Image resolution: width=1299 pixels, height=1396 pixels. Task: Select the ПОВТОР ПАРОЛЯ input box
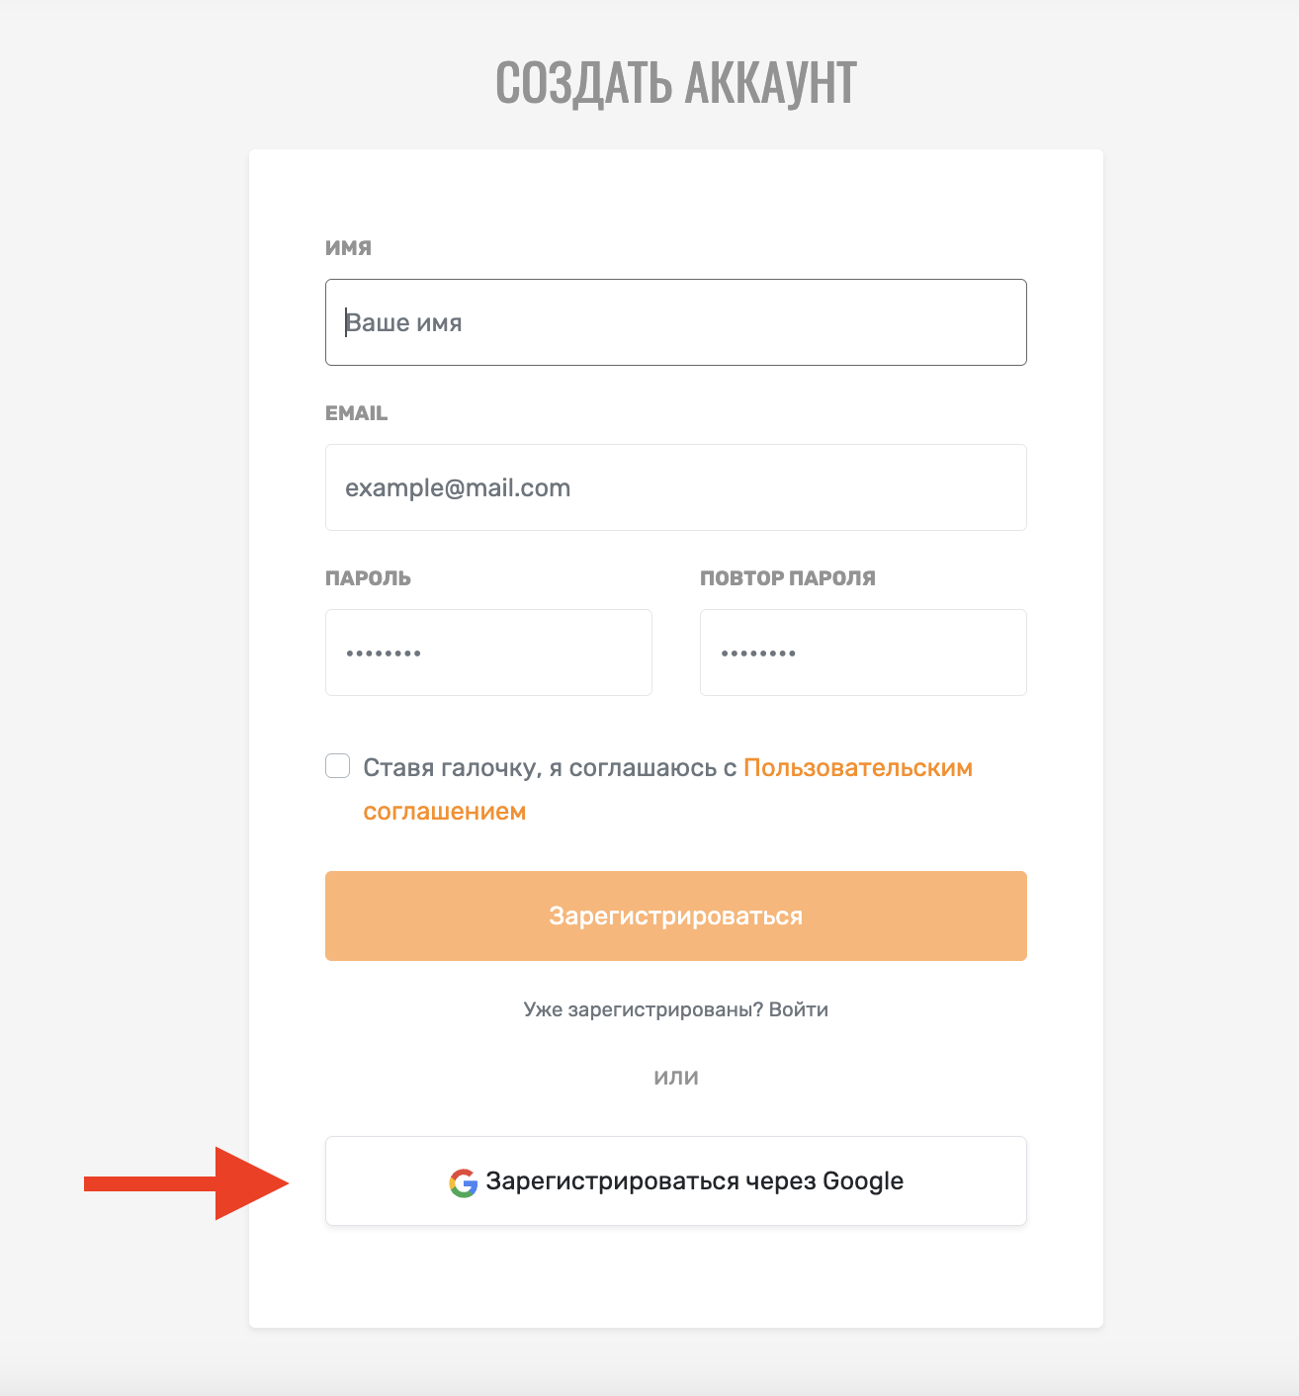pyautogui.click(x=863, y=653)
